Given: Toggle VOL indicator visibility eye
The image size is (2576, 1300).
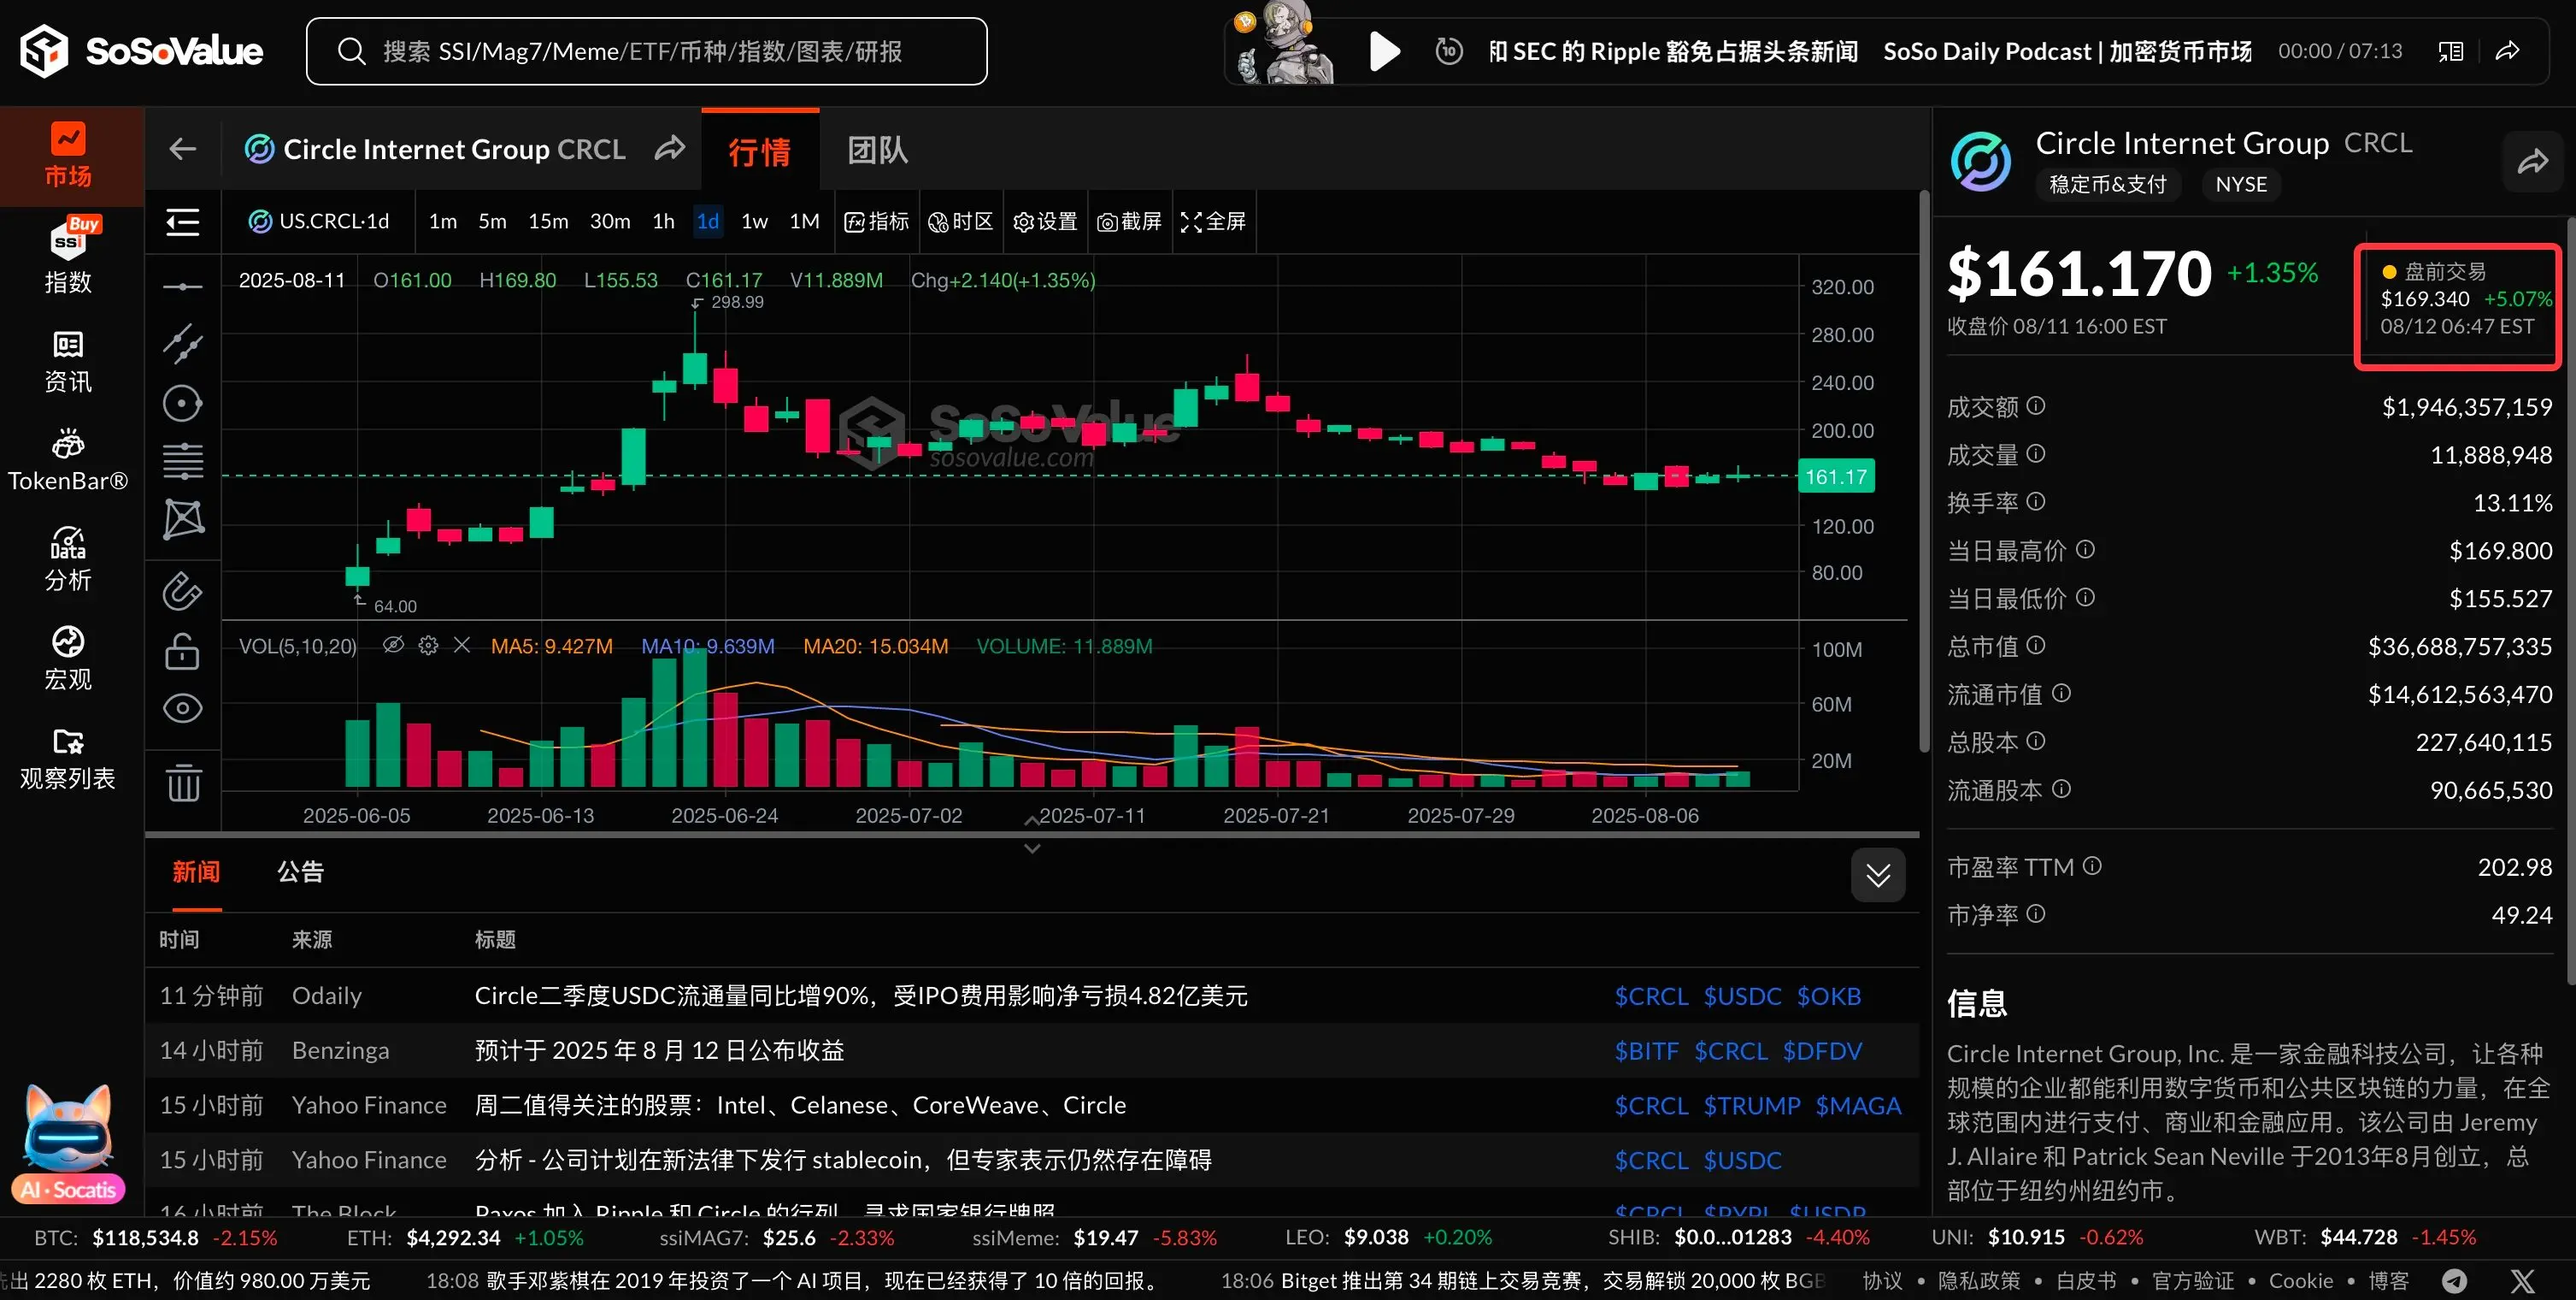Looking at the screenshot, I should click(x=393, y=646).
